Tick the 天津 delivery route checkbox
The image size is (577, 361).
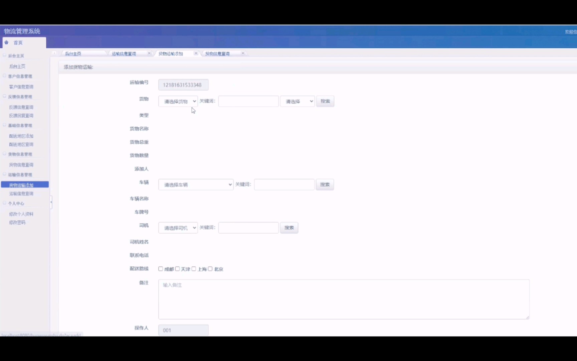click(x=177, y=269)
